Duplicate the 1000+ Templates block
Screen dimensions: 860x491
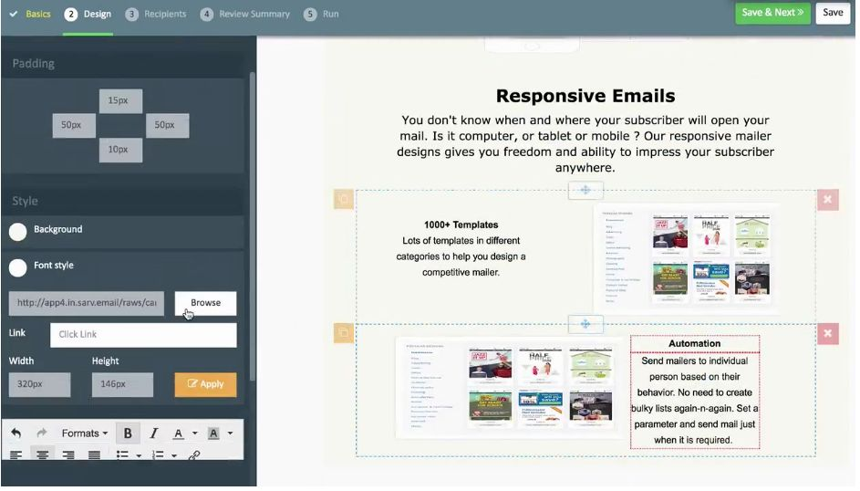[343, 200]
